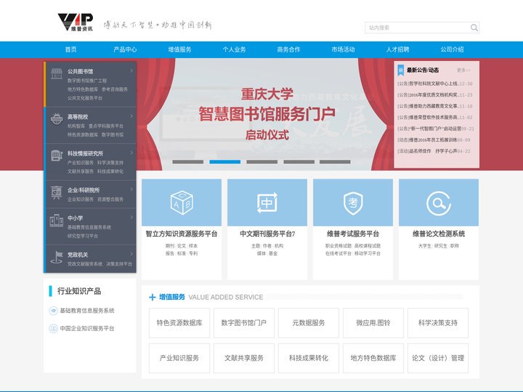
Task: Click the 中小学 icon in sidebar
Action: pyautogui.click(x=57, y=221)
